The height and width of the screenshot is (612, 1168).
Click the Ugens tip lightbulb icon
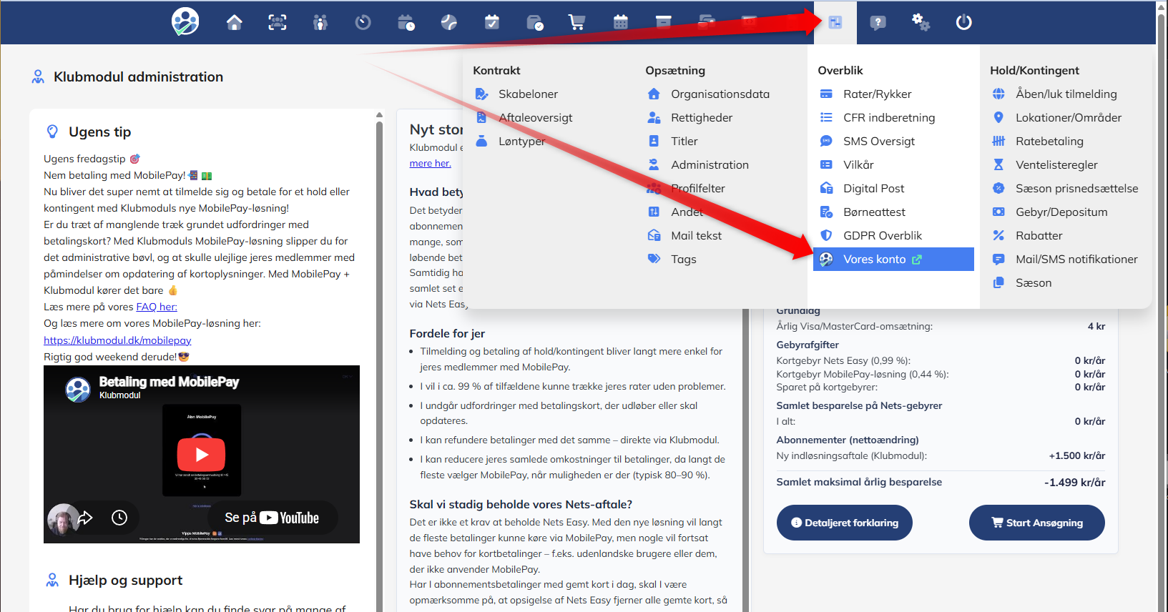52,132
